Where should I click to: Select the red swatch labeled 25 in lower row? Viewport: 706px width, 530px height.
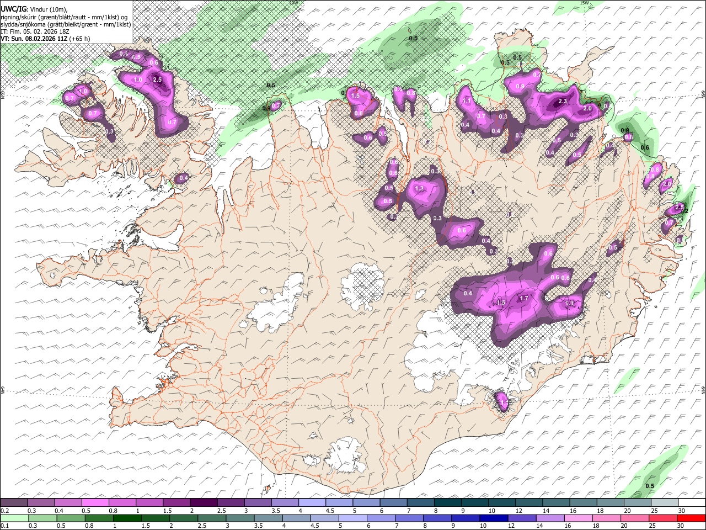click(x=663, y=518)
